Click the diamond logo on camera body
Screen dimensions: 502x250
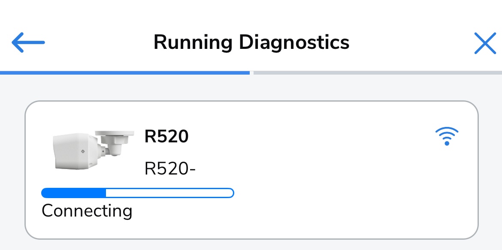[83, 151]
